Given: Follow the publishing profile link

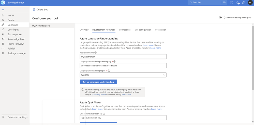Looking at the screenshot, I should point(99,94).
